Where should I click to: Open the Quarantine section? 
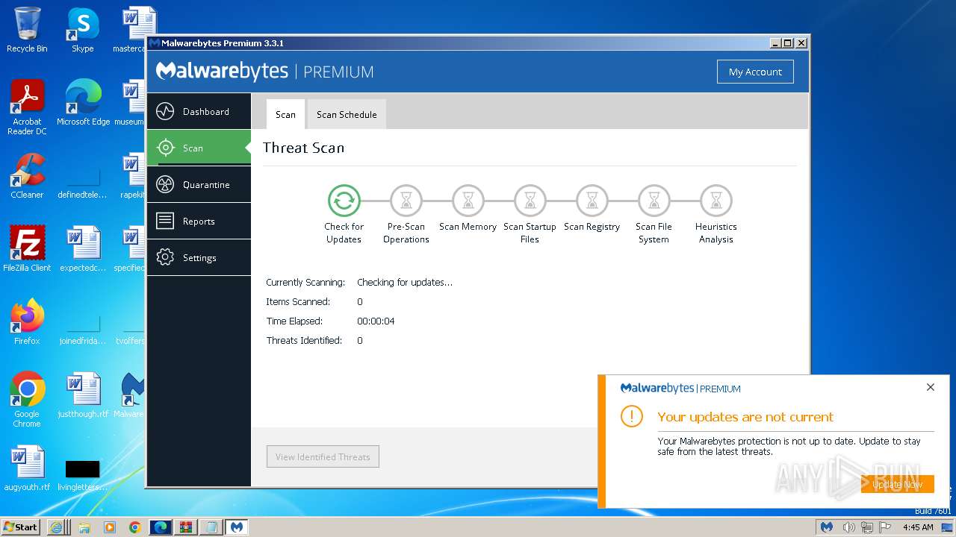(199, 184)
